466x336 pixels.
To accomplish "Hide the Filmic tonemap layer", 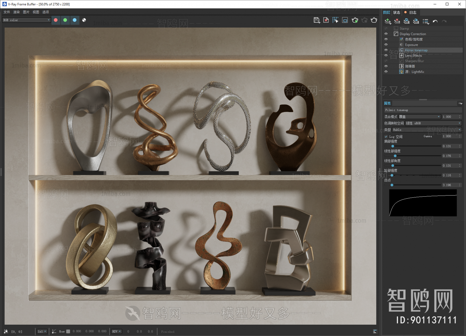I will click(x=386, y=50).
